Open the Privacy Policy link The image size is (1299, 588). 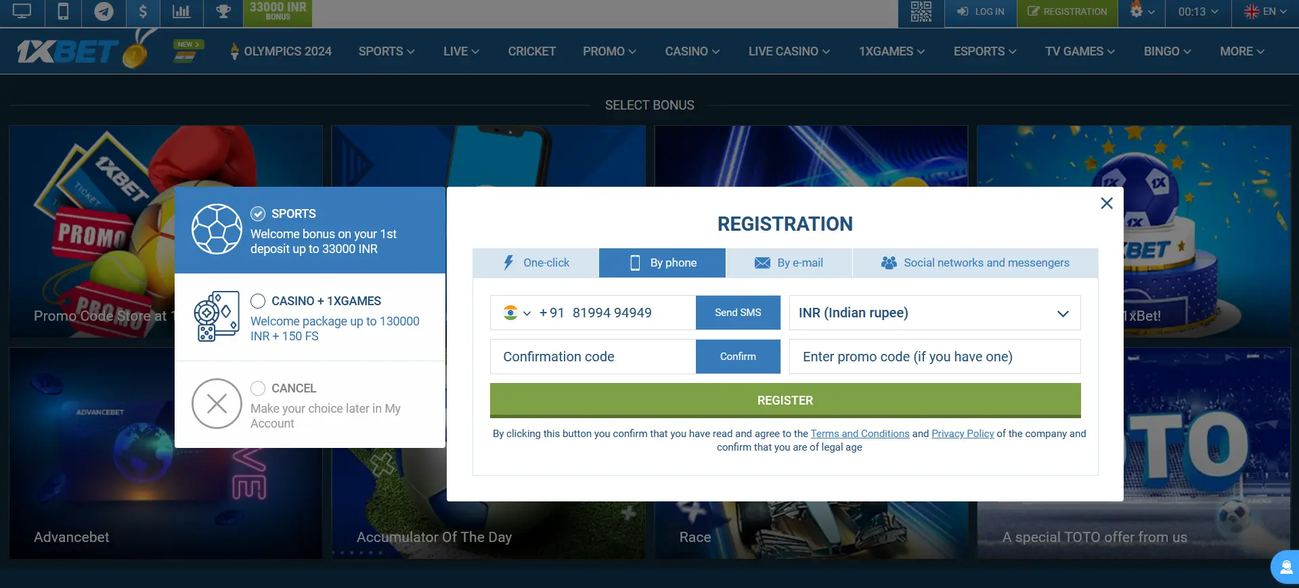tap(963, 434)
